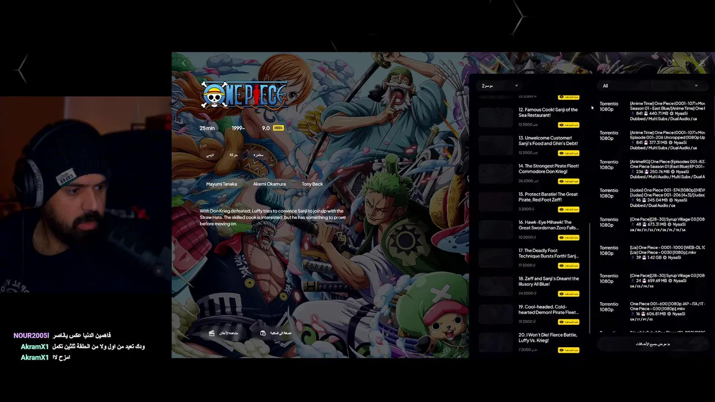Toggle watched badge for episode 18 Zeff and Sanji's Dream
Viewport: 715px width, 402px height.
pyautogui.click(x=569, y=294)
